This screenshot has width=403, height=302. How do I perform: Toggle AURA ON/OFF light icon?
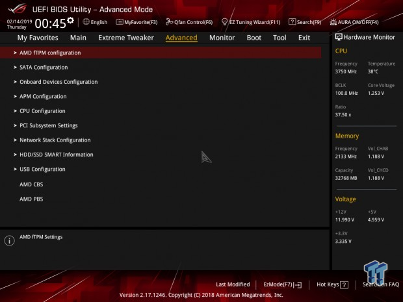pyautogui.click(x=333, y=22)
